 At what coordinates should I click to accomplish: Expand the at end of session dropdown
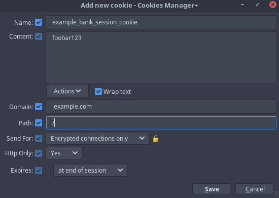coord(90,171)
